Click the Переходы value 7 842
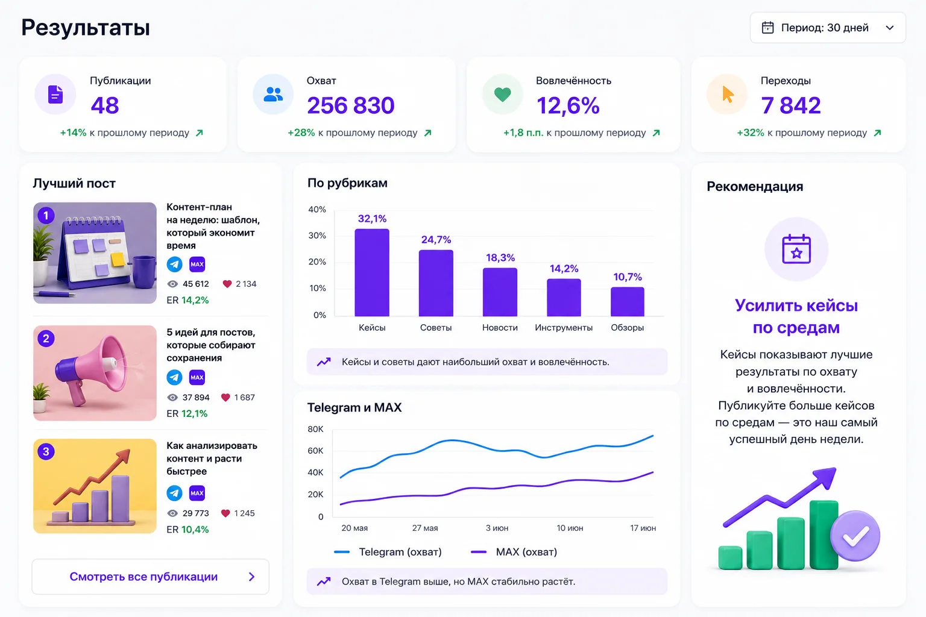926x617 pixels. [791, 105]
